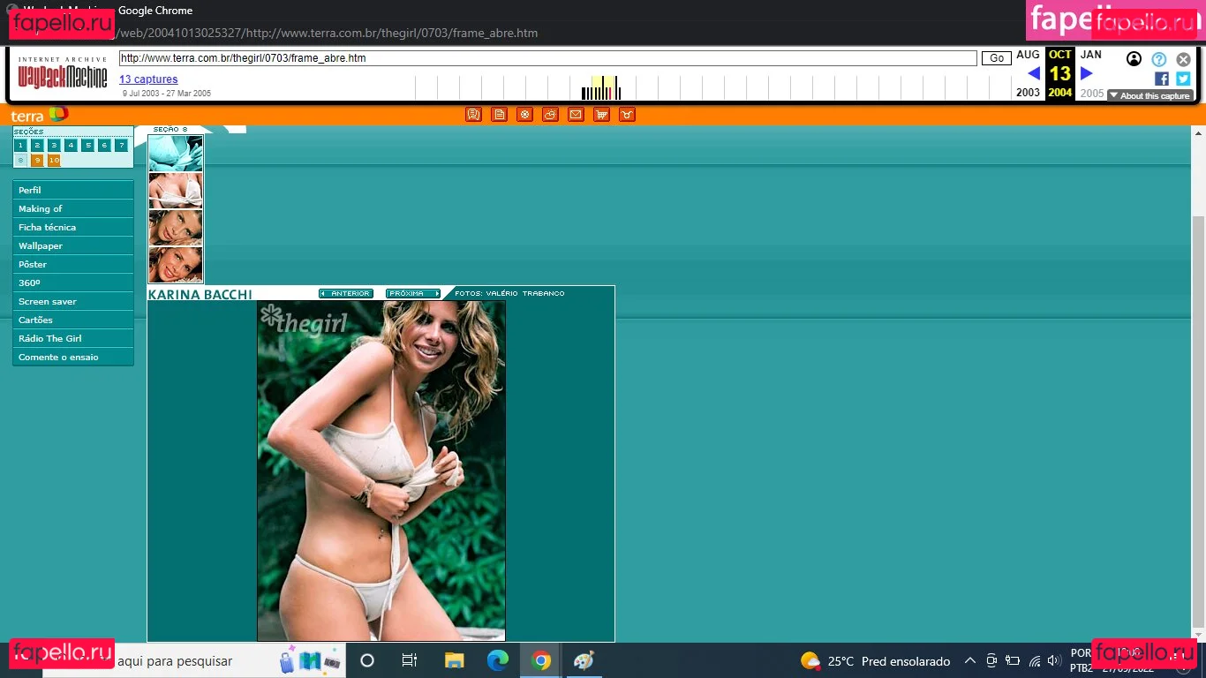Open the Wallpaper menu item
Screen dimensions: 1206x678
pyautogui.click(x=72, y=245)
